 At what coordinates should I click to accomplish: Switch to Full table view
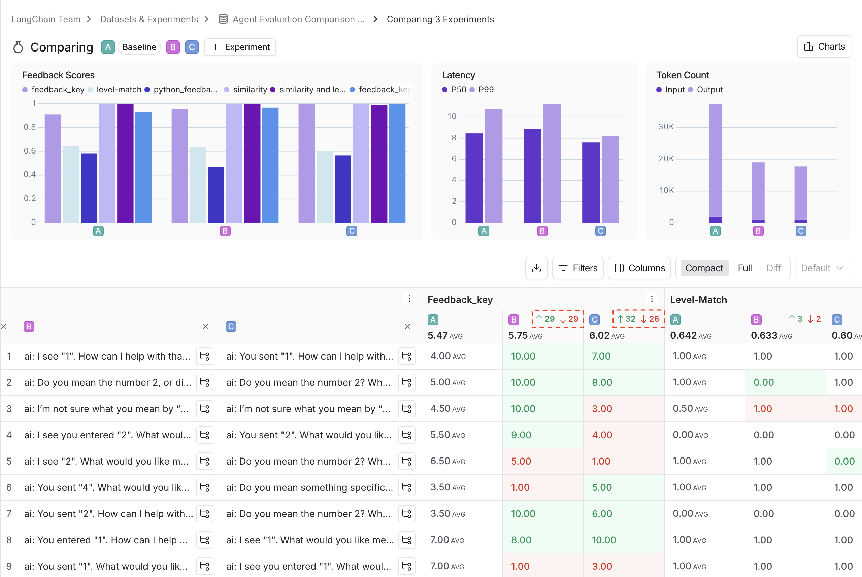744,268
